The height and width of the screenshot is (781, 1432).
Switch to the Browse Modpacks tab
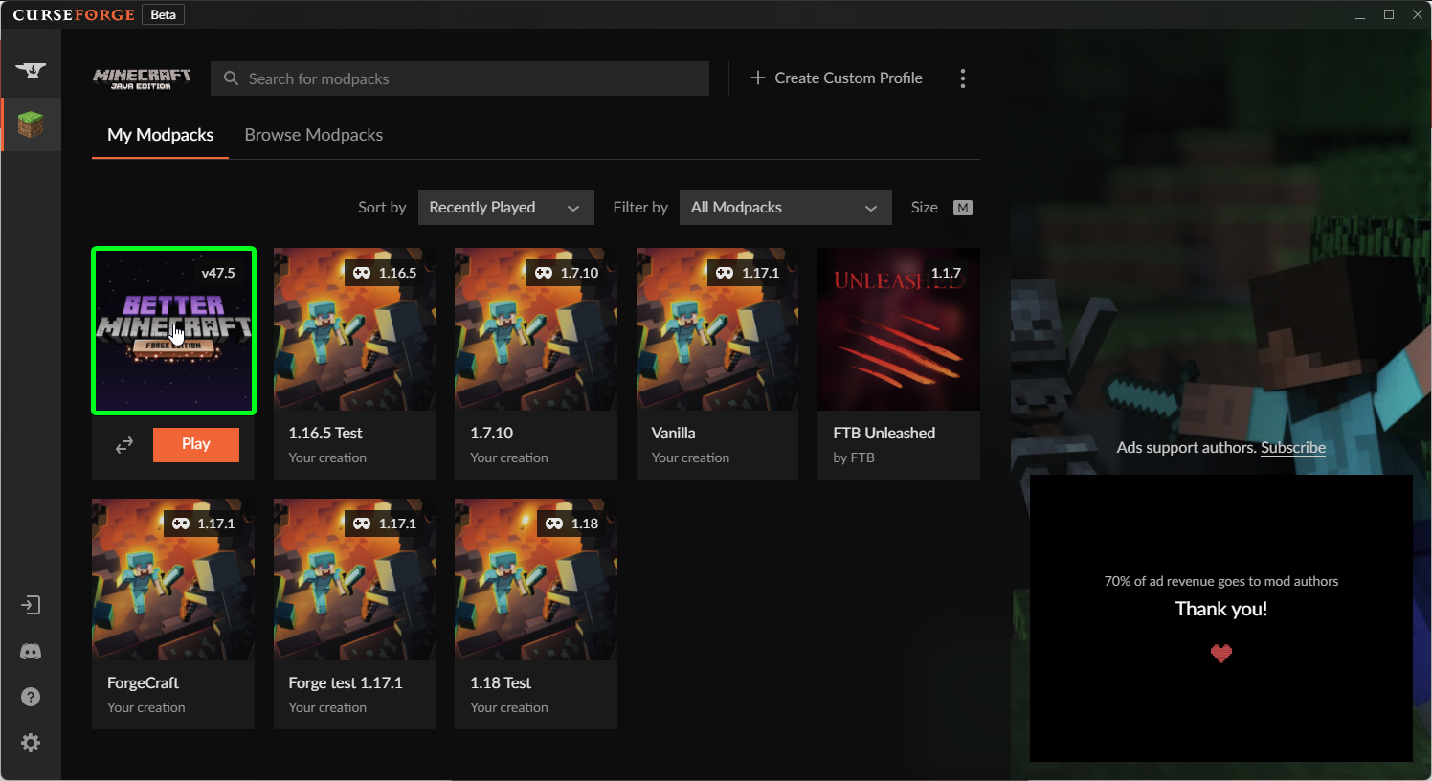(314, 135)
